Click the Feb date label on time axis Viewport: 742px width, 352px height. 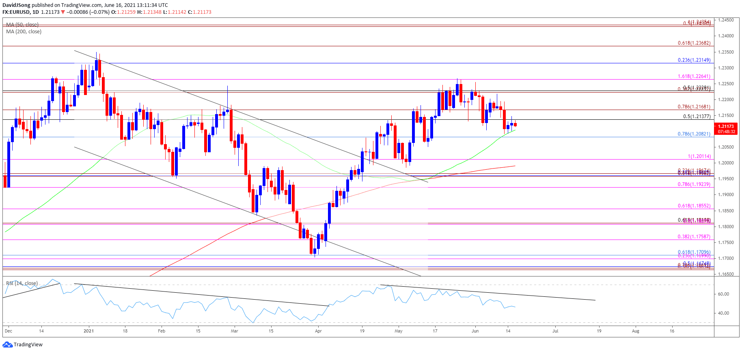tap(162, 331)
